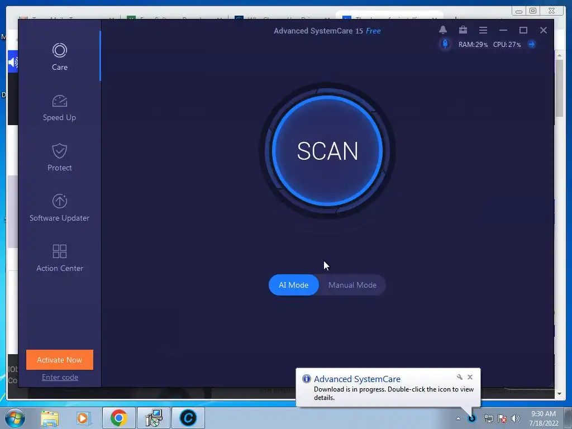Show hidden tray icons arrow

(x=458, y=418)
